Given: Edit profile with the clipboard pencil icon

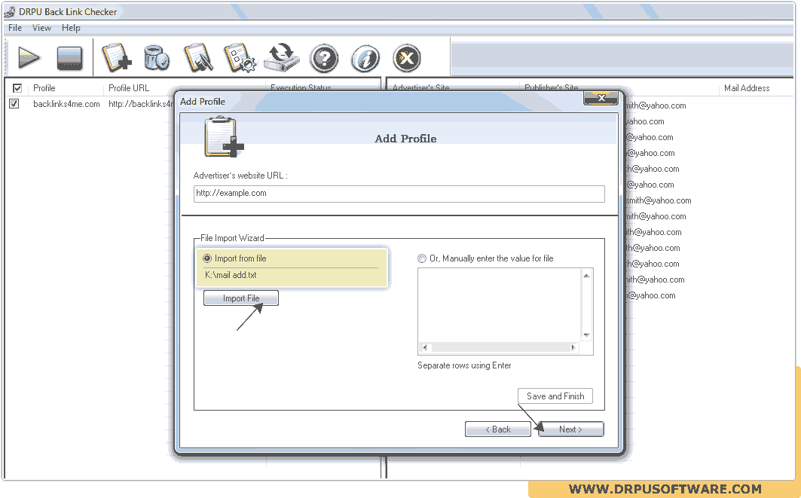Looking at the screenshot, I should click(198, 57).
